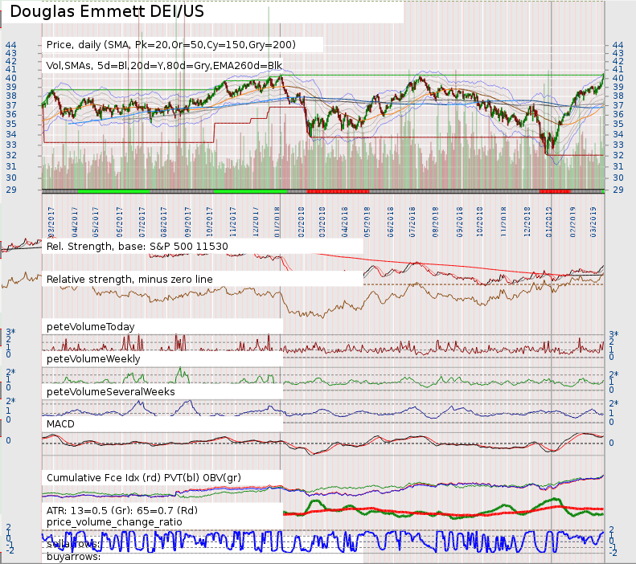
Task: Select the 08/2017 date axis label
Action: point(163,222)
